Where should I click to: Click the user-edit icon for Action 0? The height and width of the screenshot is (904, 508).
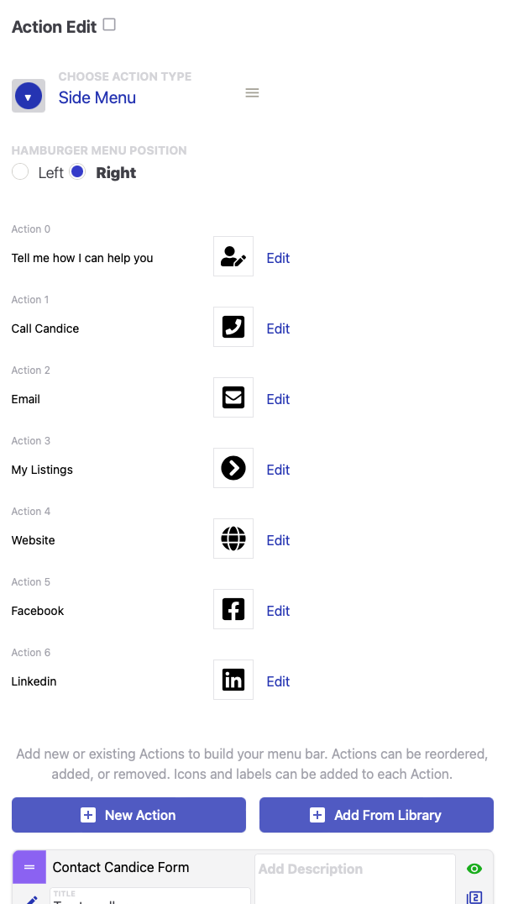(x=233, y=257)
